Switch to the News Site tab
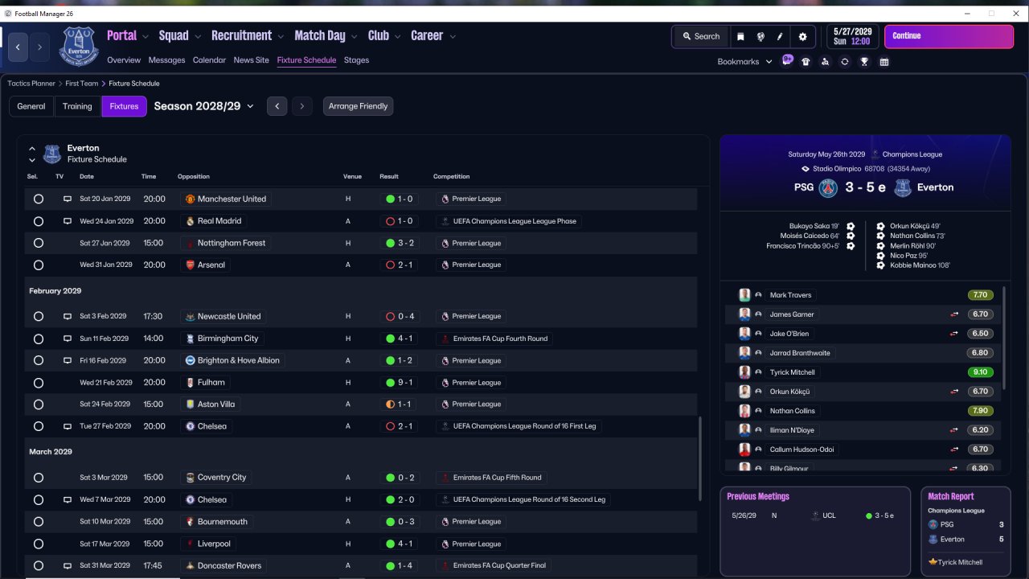The height and width of the screenshot is (579, 1029). (252, 60)
